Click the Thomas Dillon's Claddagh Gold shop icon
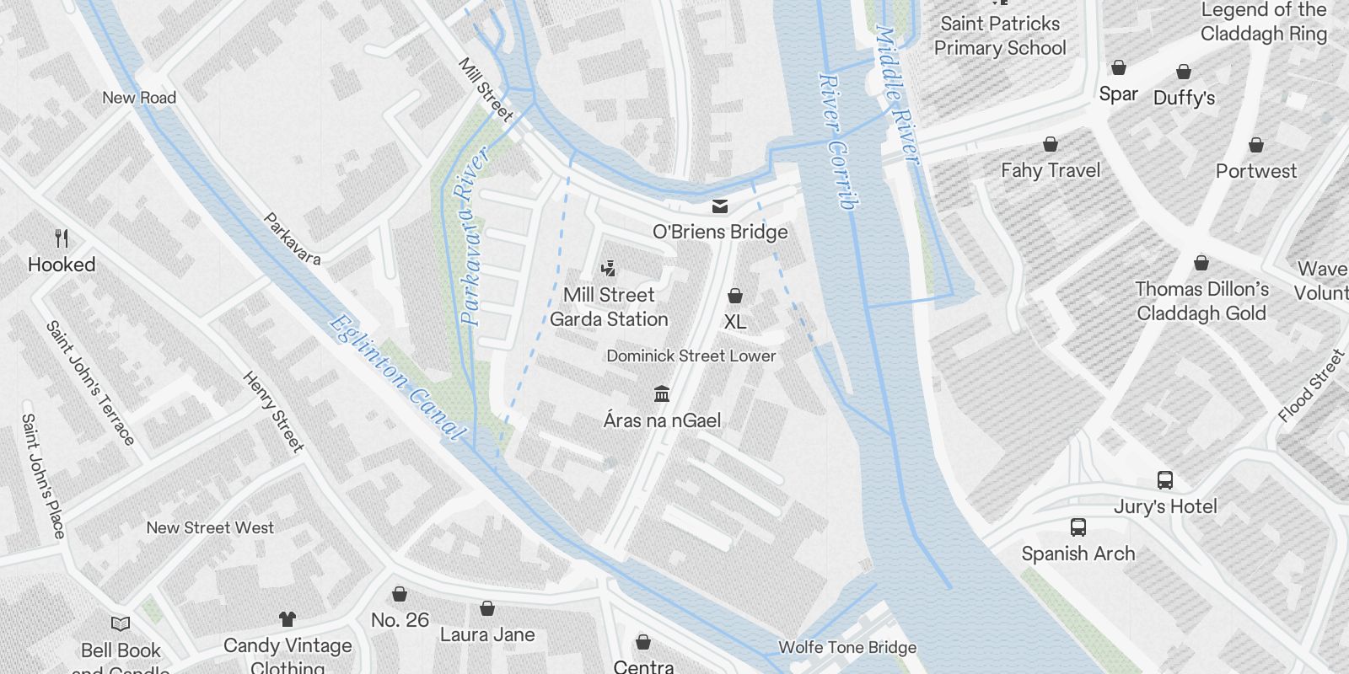Viewport: 1349px width, 674px height. click(1201, 263)
